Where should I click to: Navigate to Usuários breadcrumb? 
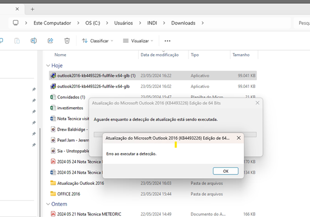[x=124, y=23]
